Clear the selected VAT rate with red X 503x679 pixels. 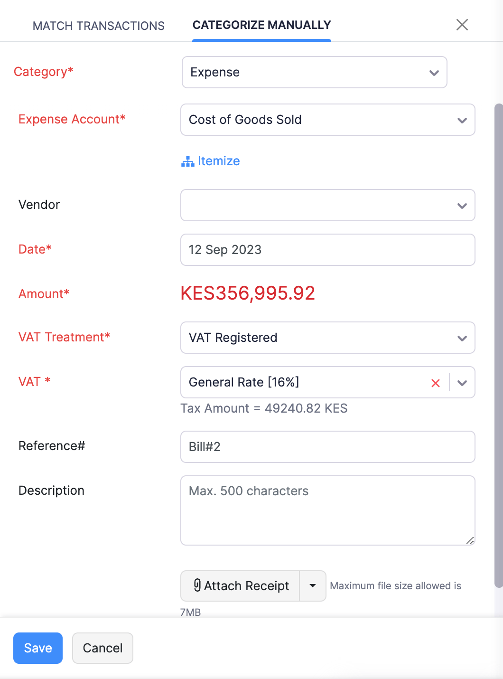(x=435, y=382)
